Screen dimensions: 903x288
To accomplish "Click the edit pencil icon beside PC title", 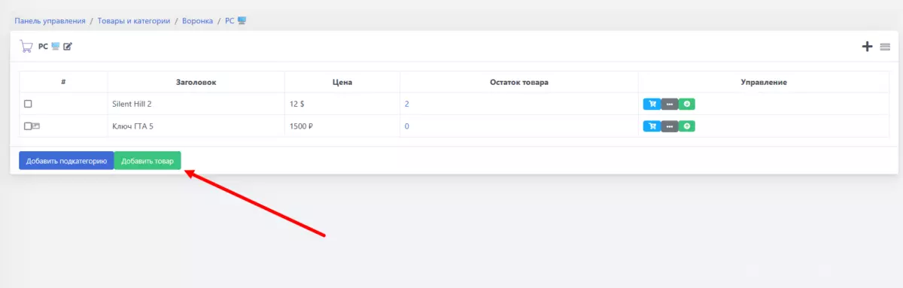I will [68, 47].
